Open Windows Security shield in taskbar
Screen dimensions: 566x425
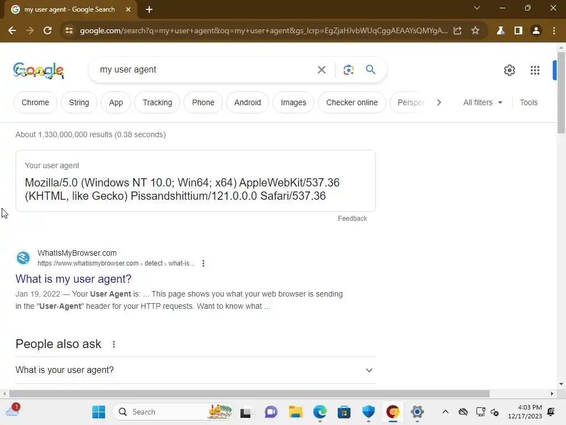369,412
